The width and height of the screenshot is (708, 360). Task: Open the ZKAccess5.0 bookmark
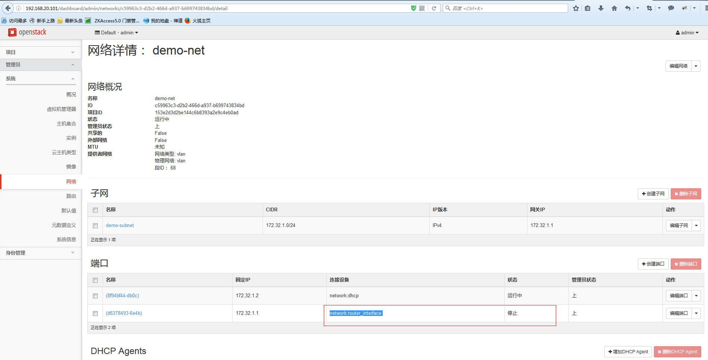tap(112, 21)
